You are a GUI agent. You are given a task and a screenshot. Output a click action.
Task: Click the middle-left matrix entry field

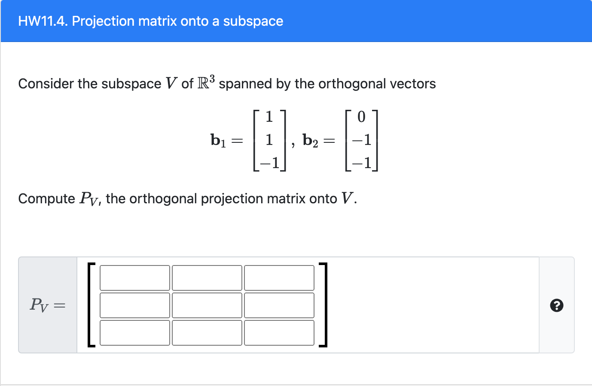134,305
